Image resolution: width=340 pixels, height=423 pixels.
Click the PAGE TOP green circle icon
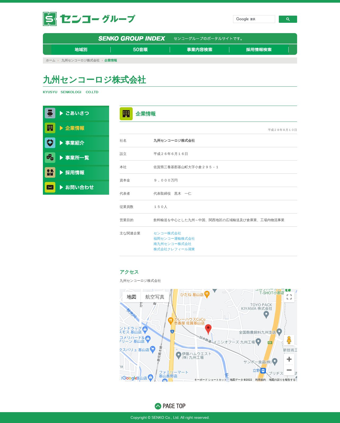158,406
